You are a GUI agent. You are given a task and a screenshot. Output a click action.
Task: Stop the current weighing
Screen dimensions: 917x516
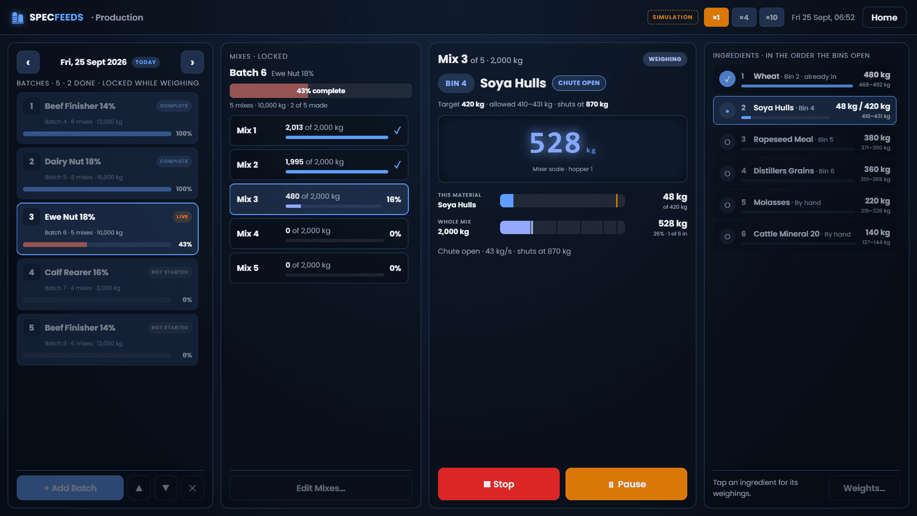(x=499, y=484)
